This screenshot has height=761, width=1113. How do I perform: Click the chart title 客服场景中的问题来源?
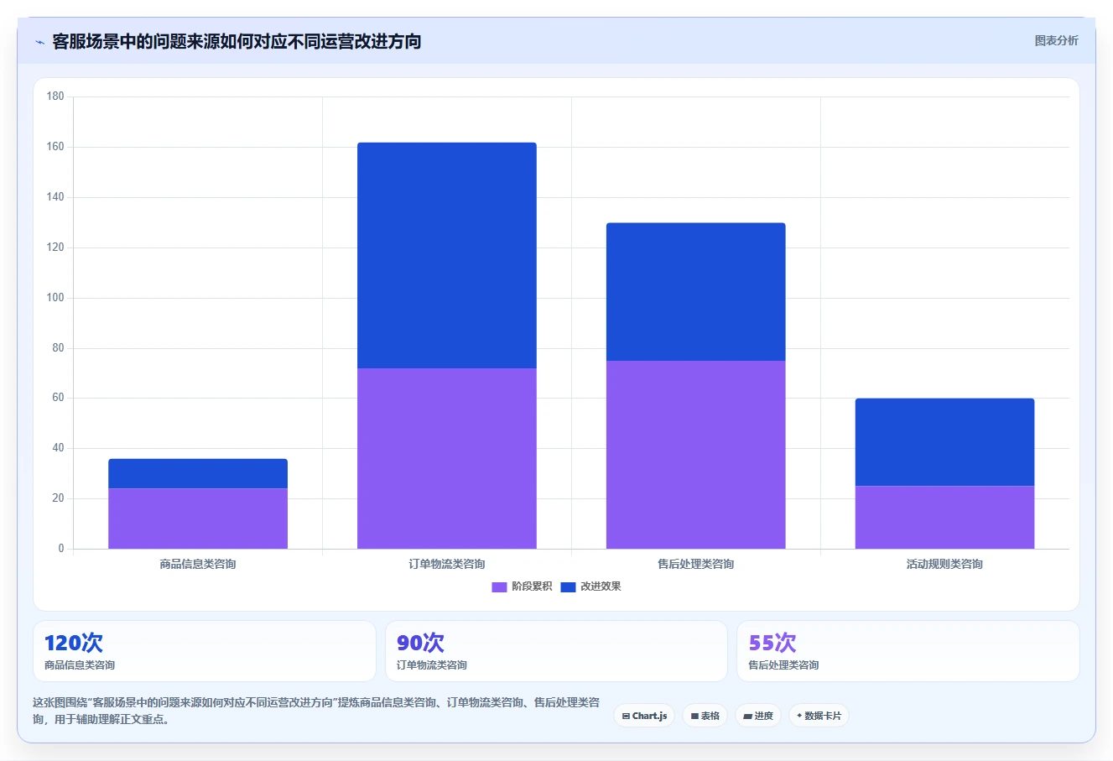(237, 41)
